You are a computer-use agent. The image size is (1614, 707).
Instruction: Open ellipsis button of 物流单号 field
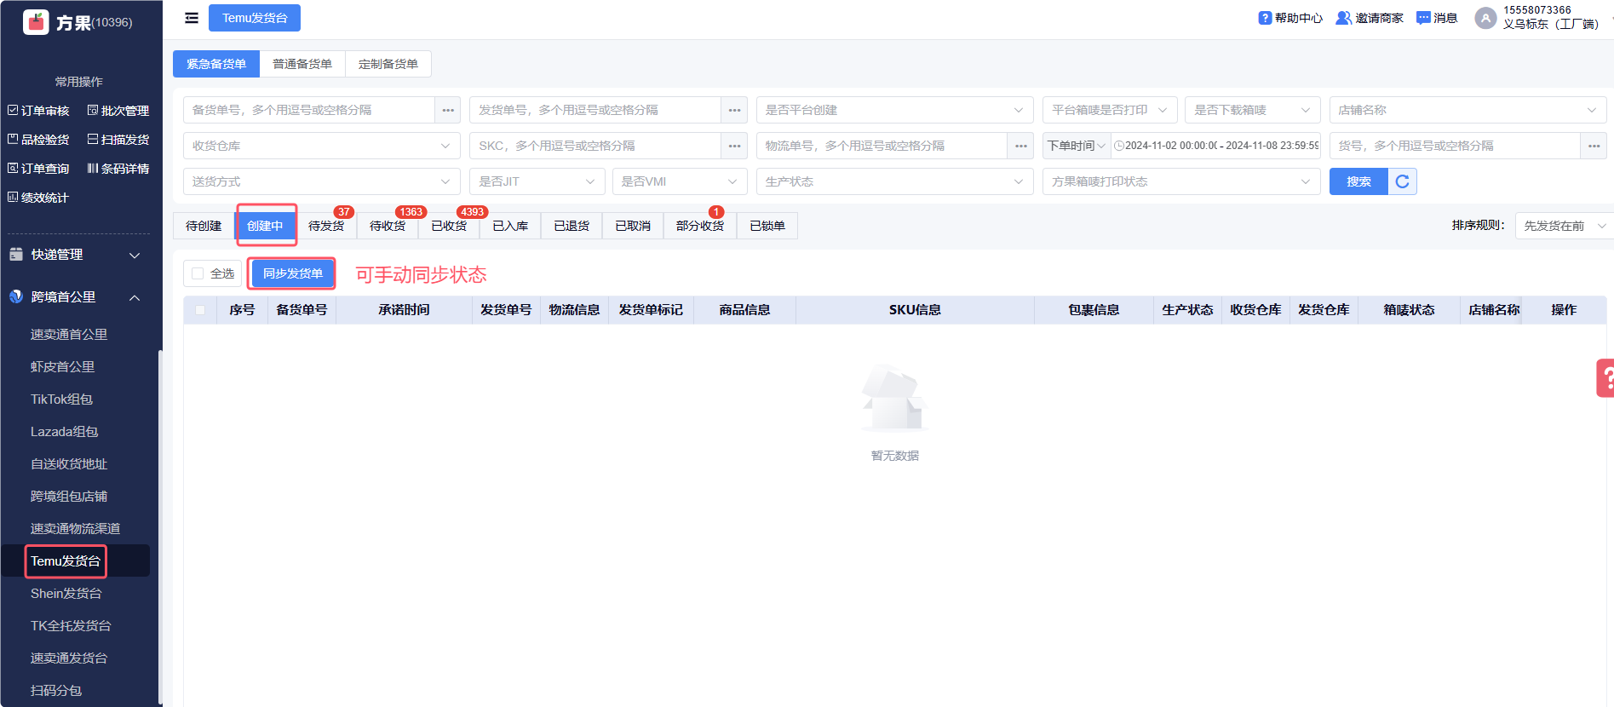(x=1020, y=146)
